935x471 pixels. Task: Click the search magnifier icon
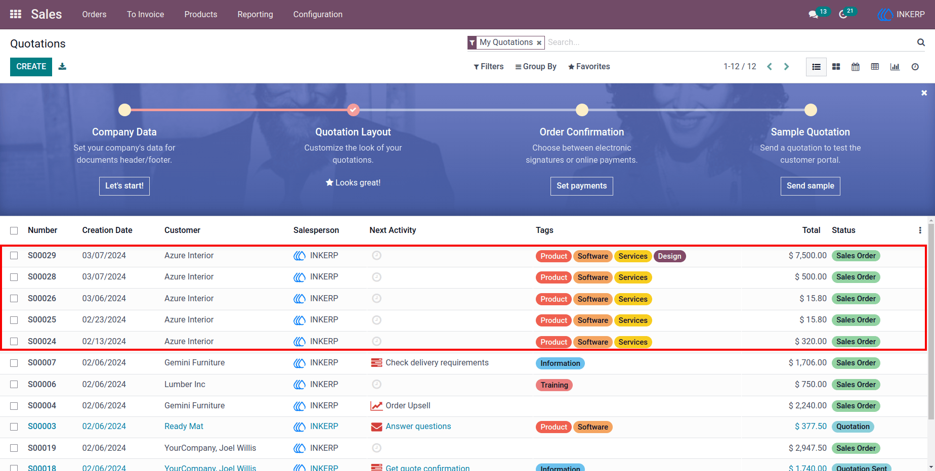click(x=921, y=42)
